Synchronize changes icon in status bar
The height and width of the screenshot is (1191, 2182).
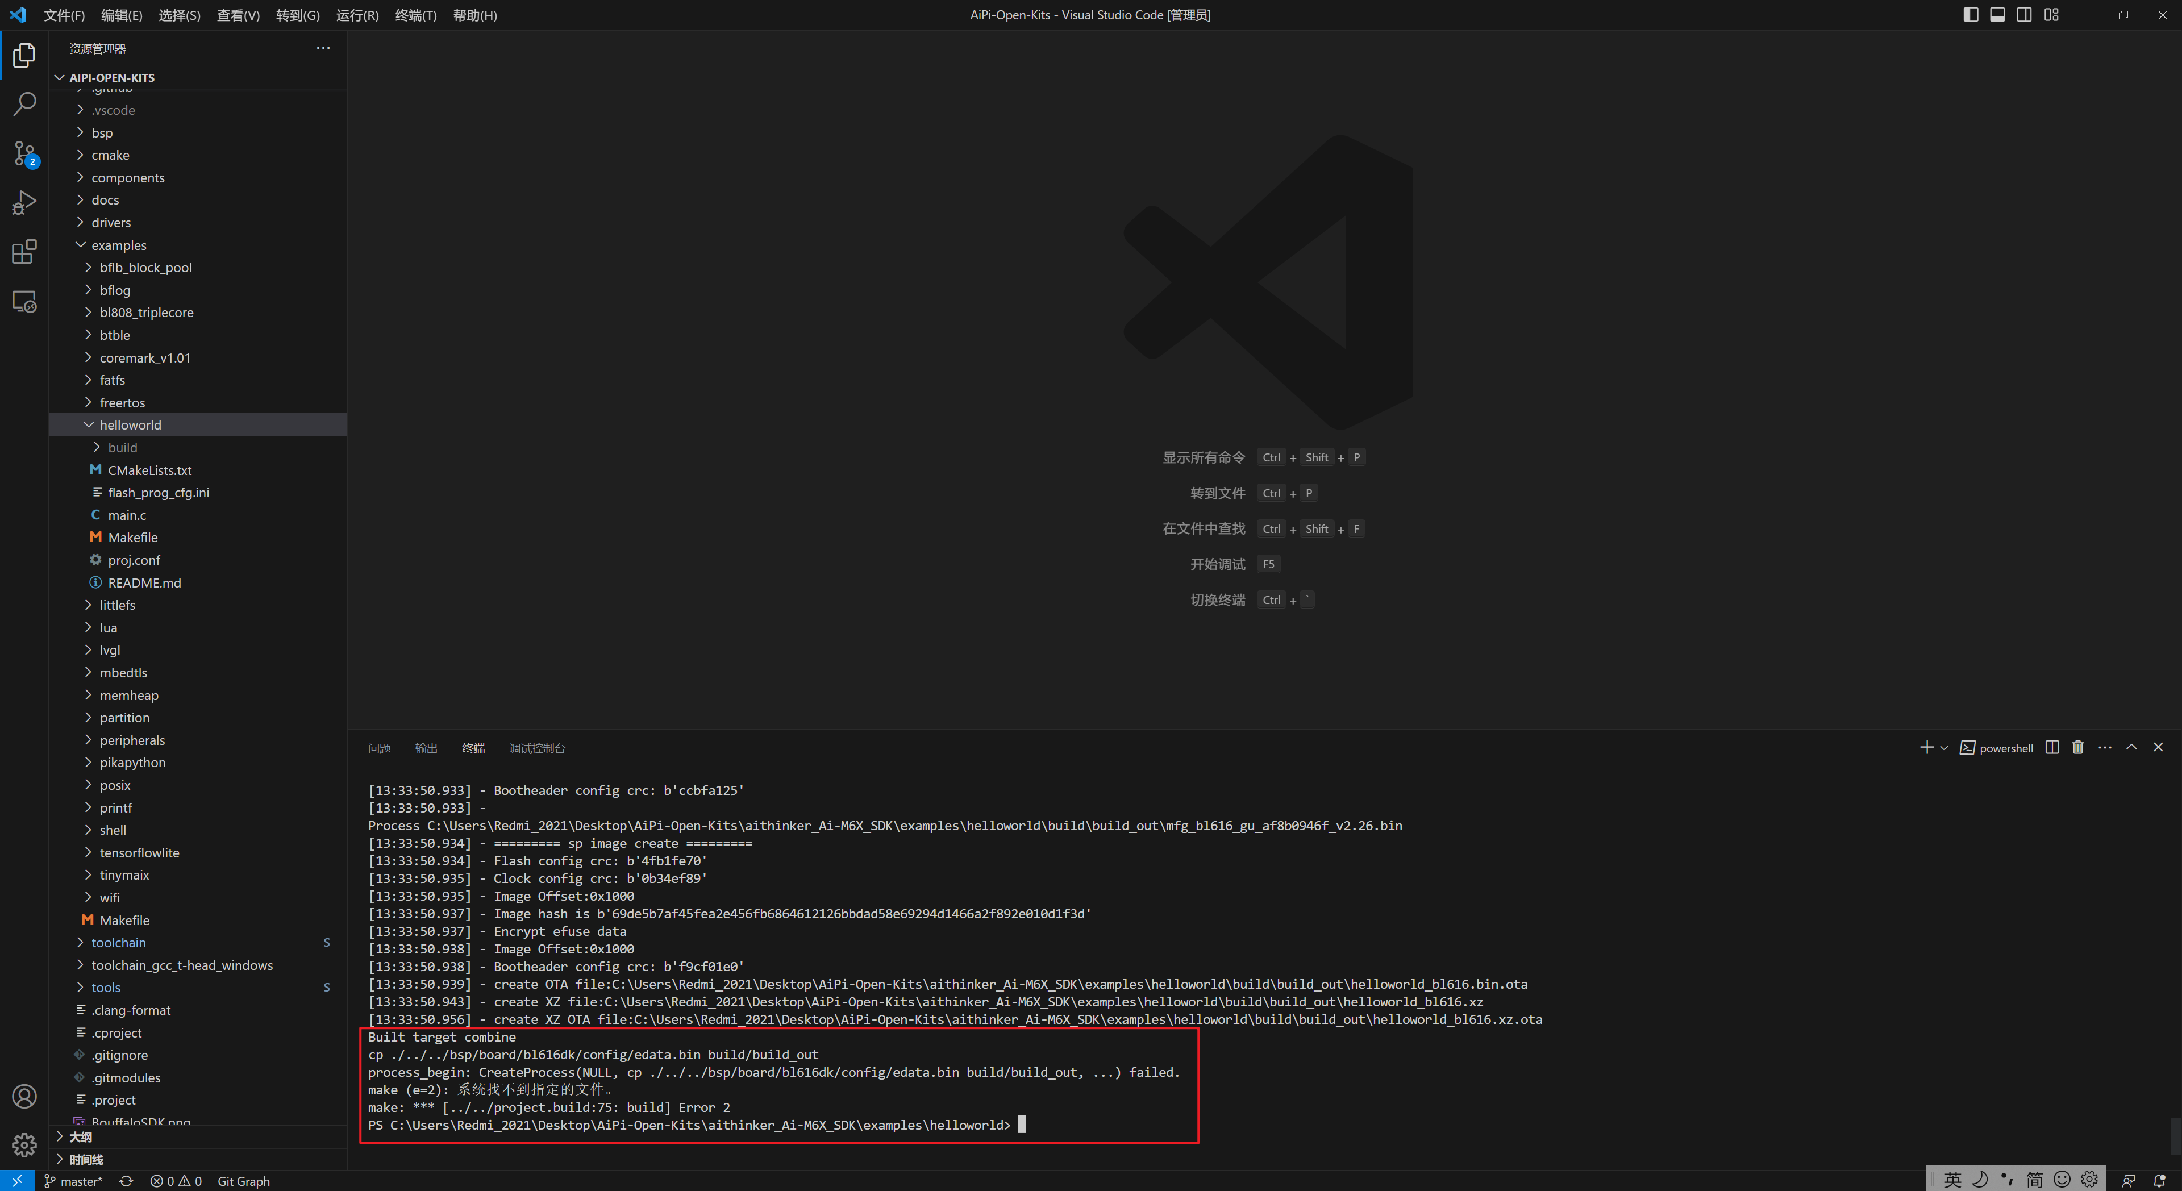point(126,1181)
